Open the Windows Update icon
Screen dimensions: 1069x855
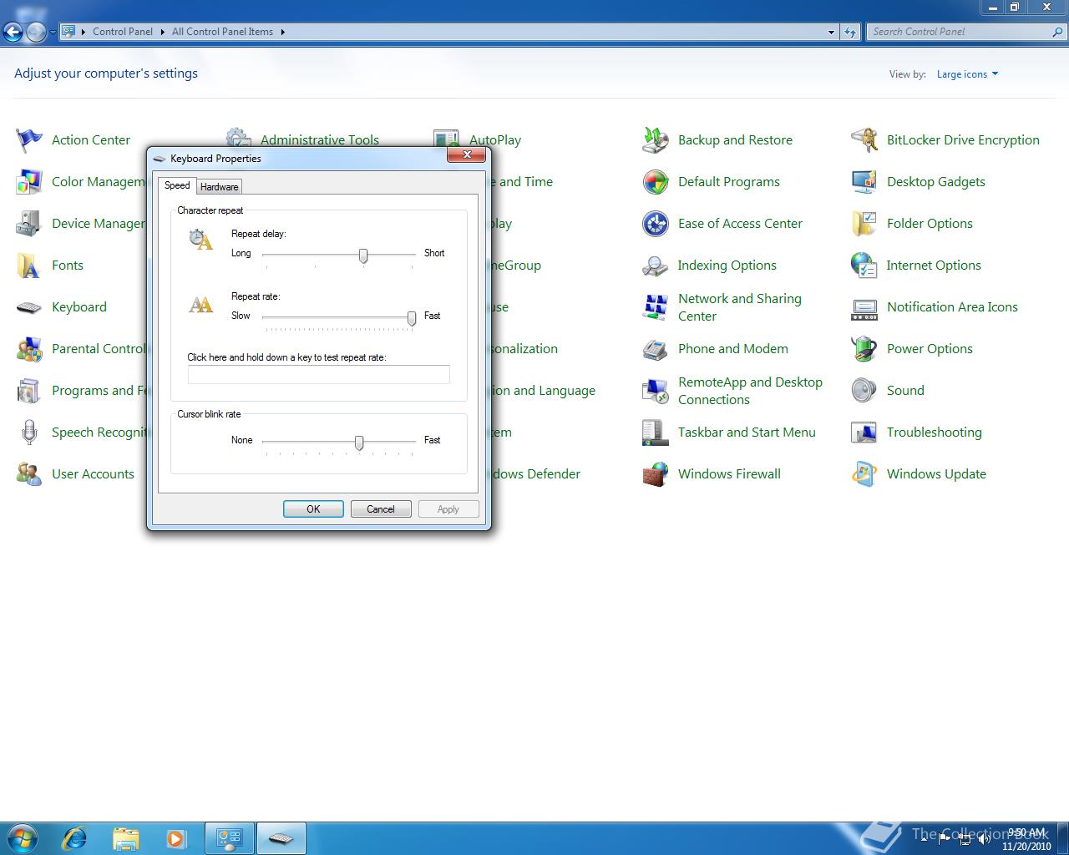point(864,474)
